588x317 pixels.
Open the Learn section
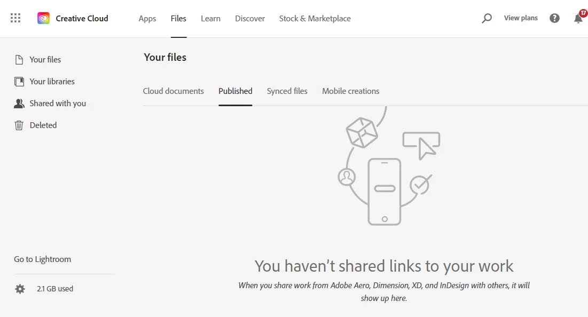click(x=210, y=18)
